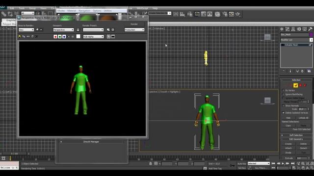Click Bind to Space Warp icon in toolbar
Screen dimensions: 314x176
click(x=16, y=14)
